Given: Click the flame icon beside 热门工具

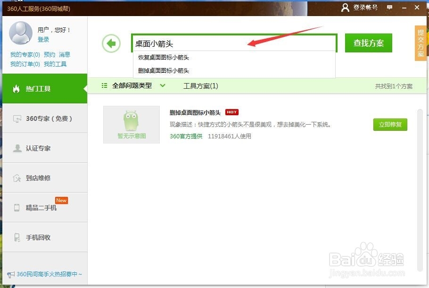Looking at the screenshot, I should pos(16,89).
